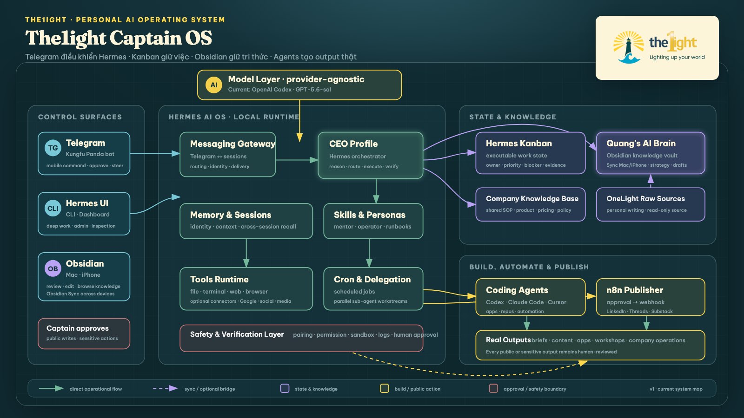Click the Thelight Captain OS main title
Screen dimensions: 744x418
point(119,38)
